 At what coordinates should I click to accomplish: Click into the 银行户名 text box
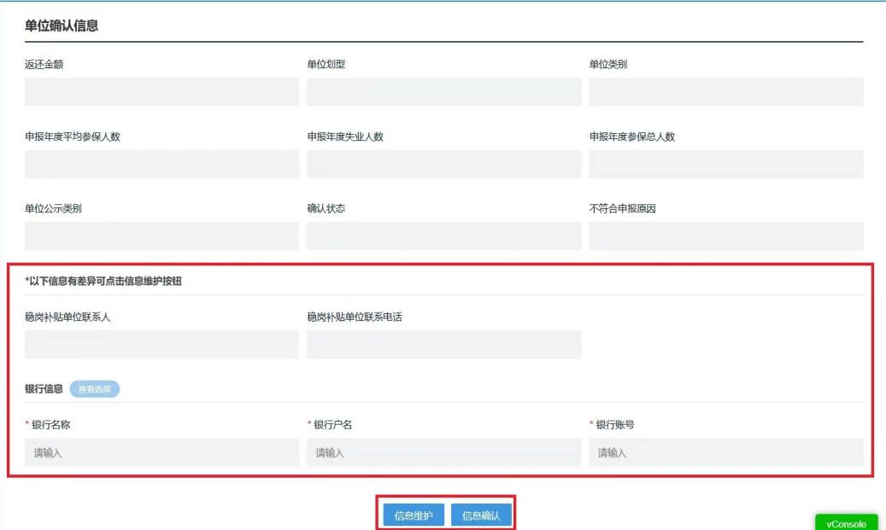coord(443,452)
